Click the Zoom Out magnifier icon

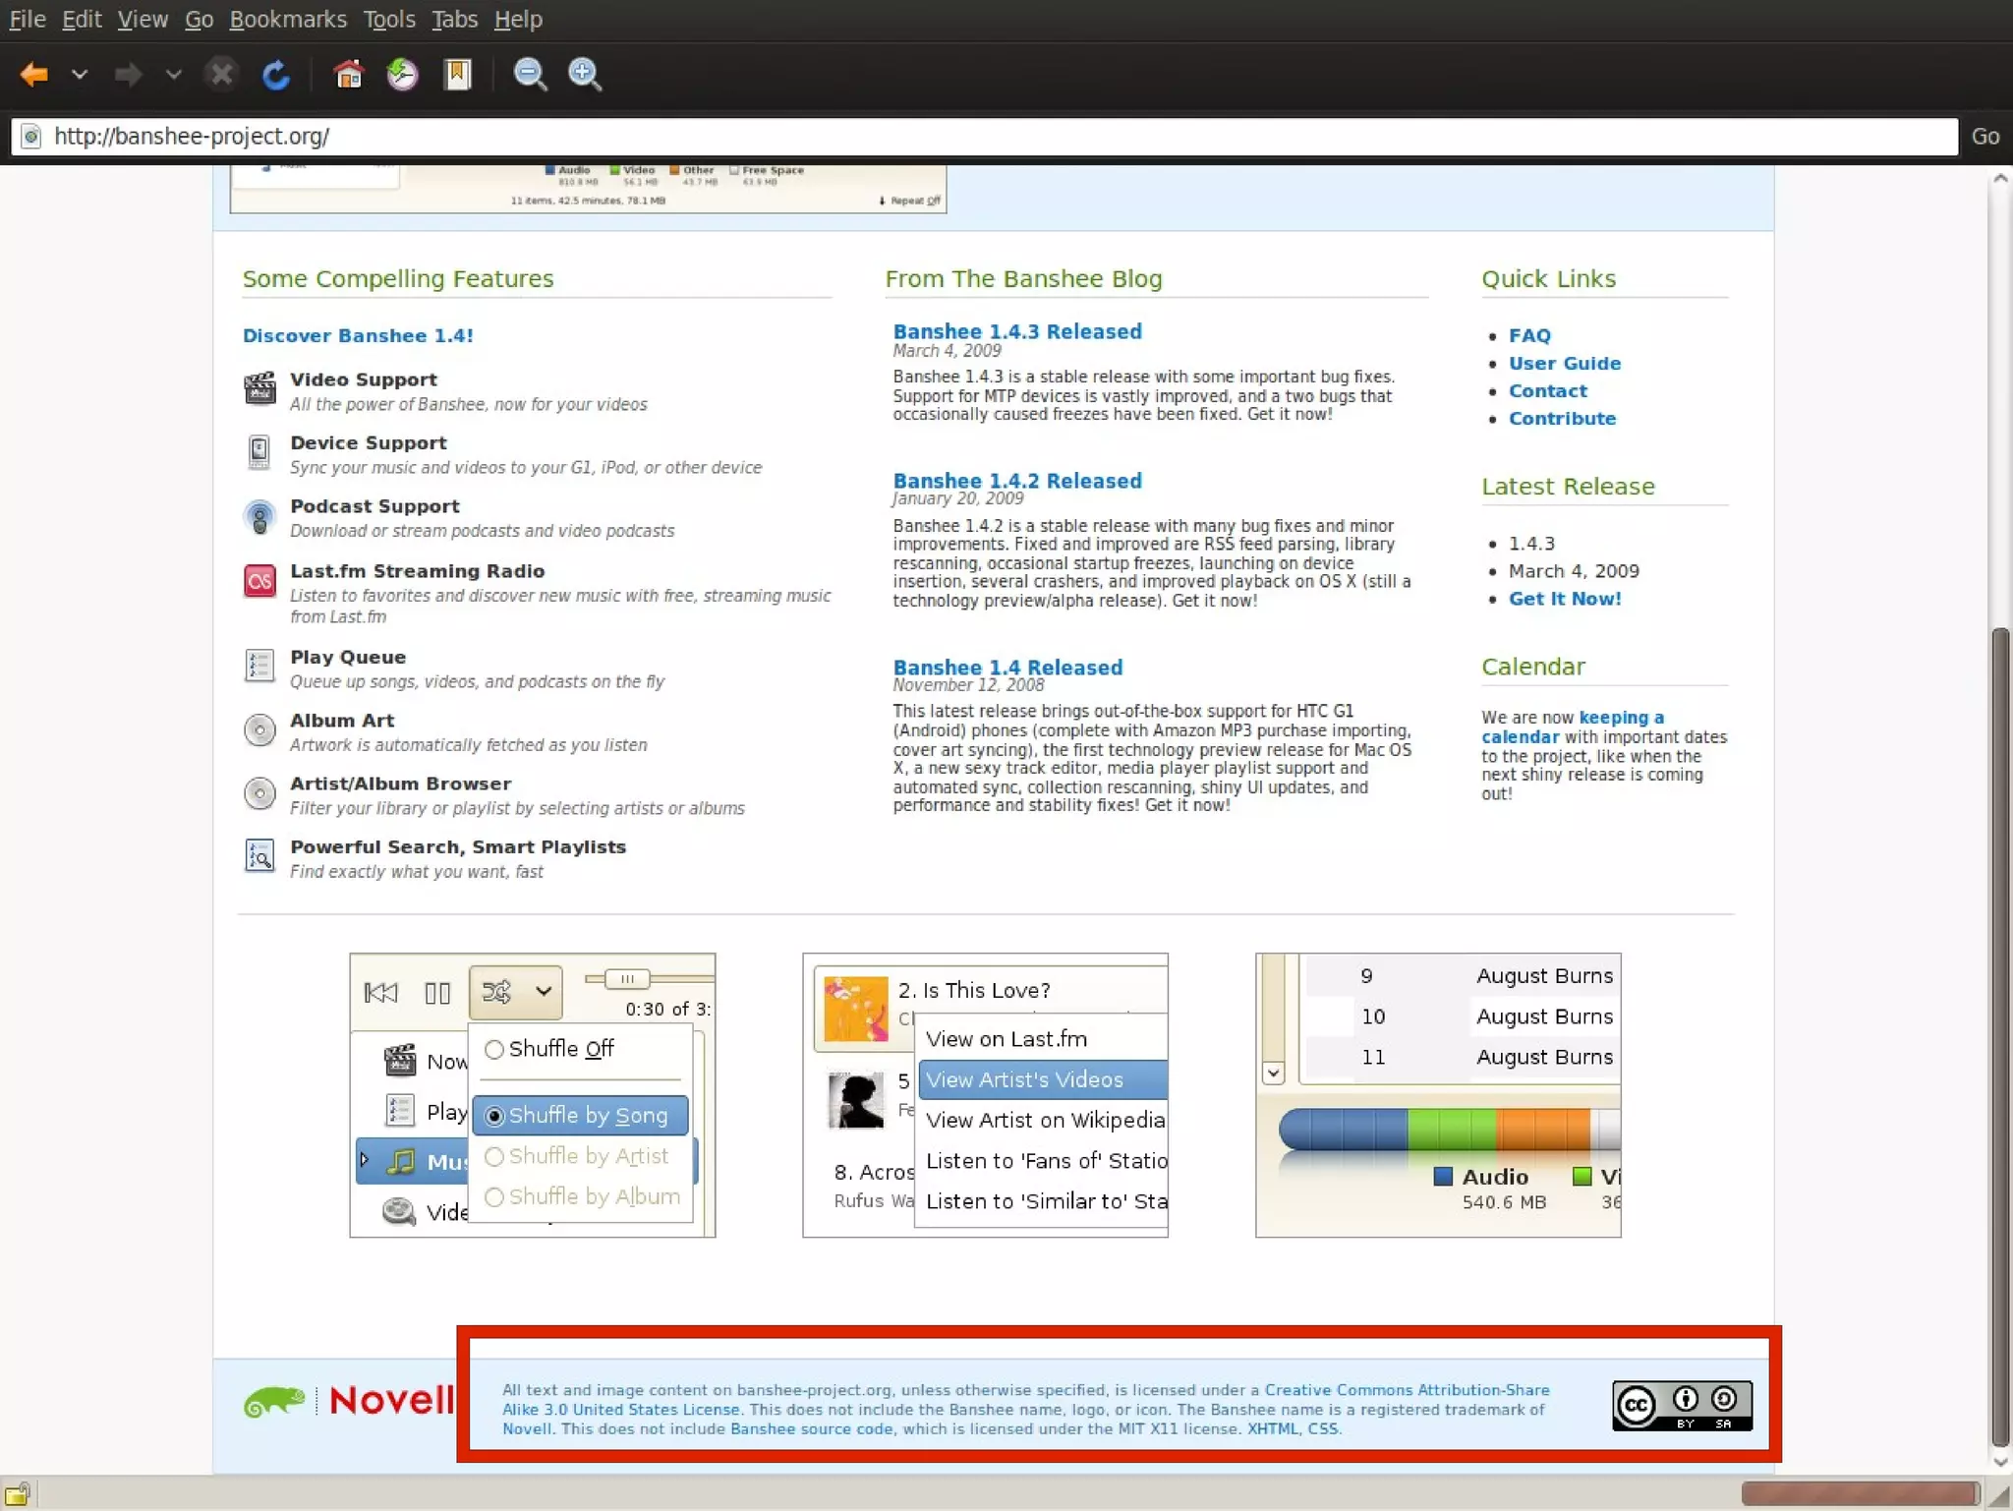[x=530, y=75]
